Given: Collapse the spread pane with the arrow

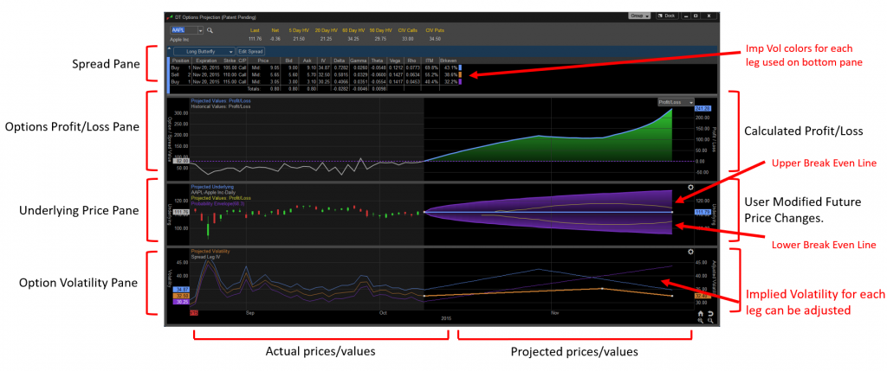Looking at the screenshot, I should coord(170,50).
